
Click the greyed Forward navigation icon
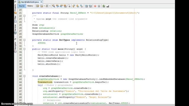(x=47, y=6)
